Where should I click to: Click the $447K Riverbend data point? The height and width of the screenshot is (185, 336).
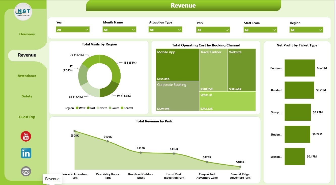[141, 152]
